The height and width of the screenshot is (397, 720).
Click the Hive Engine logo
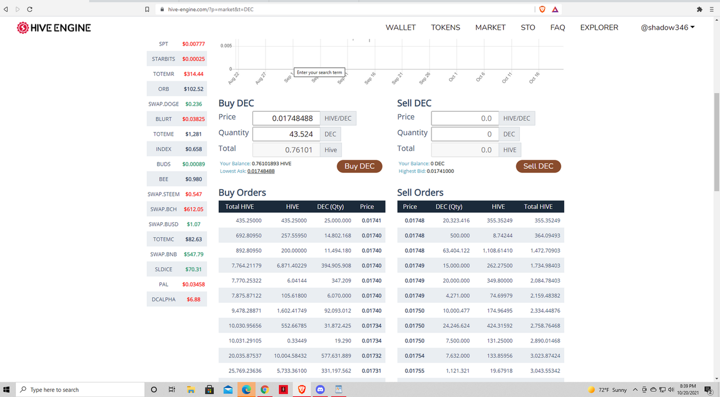click(x=53, y=27)
